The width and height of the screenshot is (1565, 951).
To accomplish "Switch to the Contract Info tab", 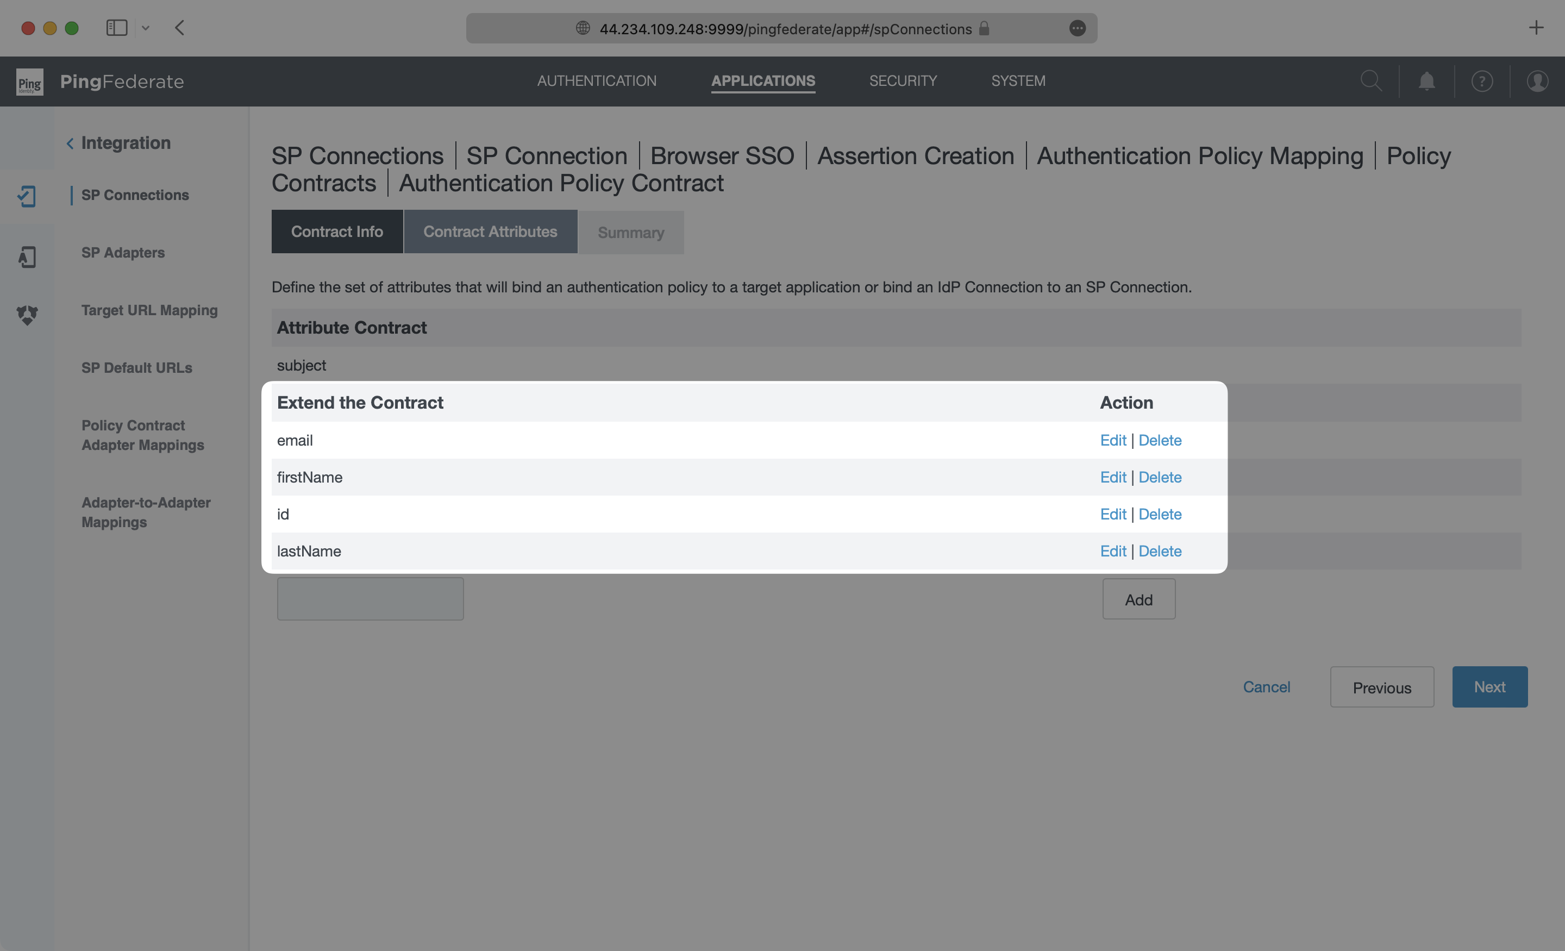I will pyautogui.click(x=336, y=232).
